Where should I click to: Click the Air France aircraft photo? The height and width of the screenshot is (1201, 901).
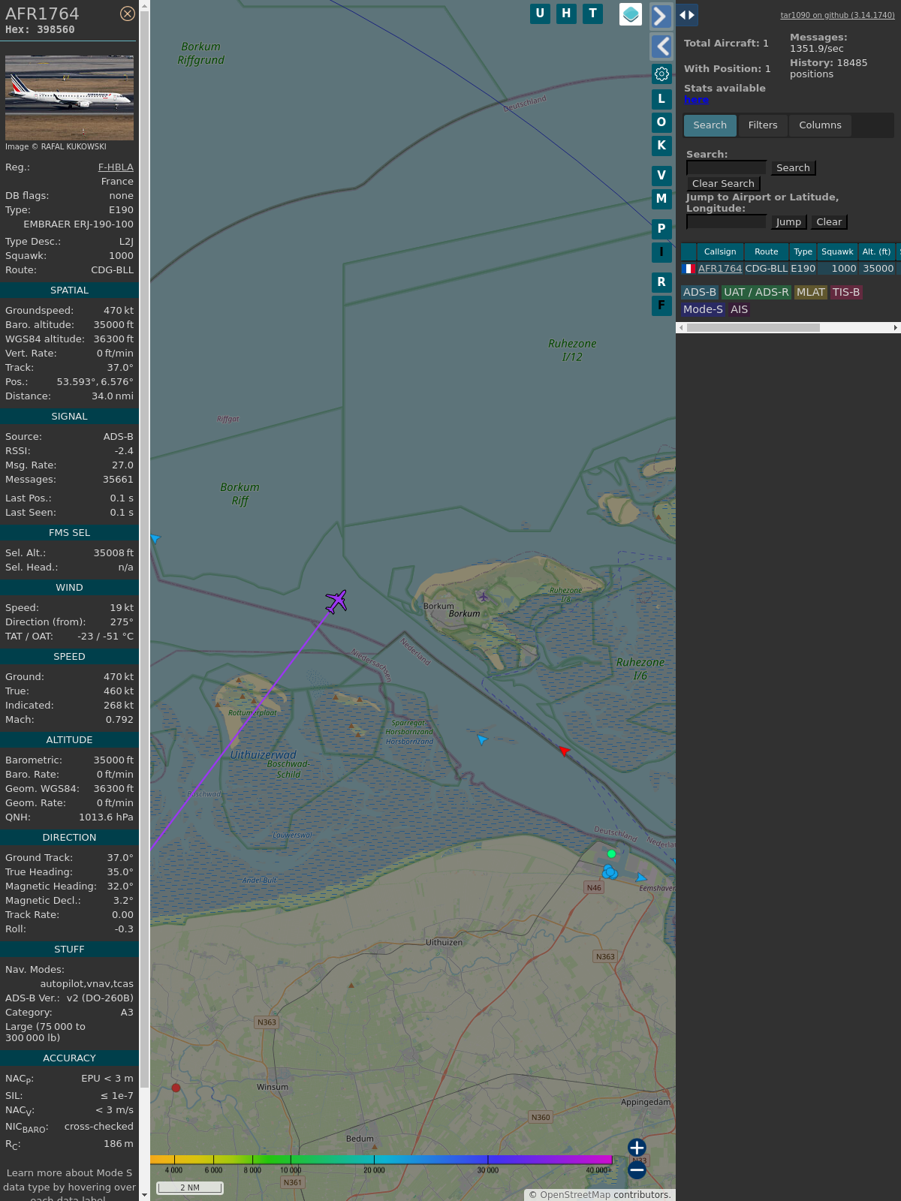[x=69, y=98]
